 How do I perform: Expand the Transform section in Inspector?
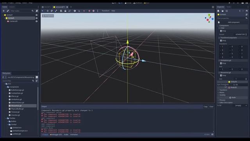[223, 90]
